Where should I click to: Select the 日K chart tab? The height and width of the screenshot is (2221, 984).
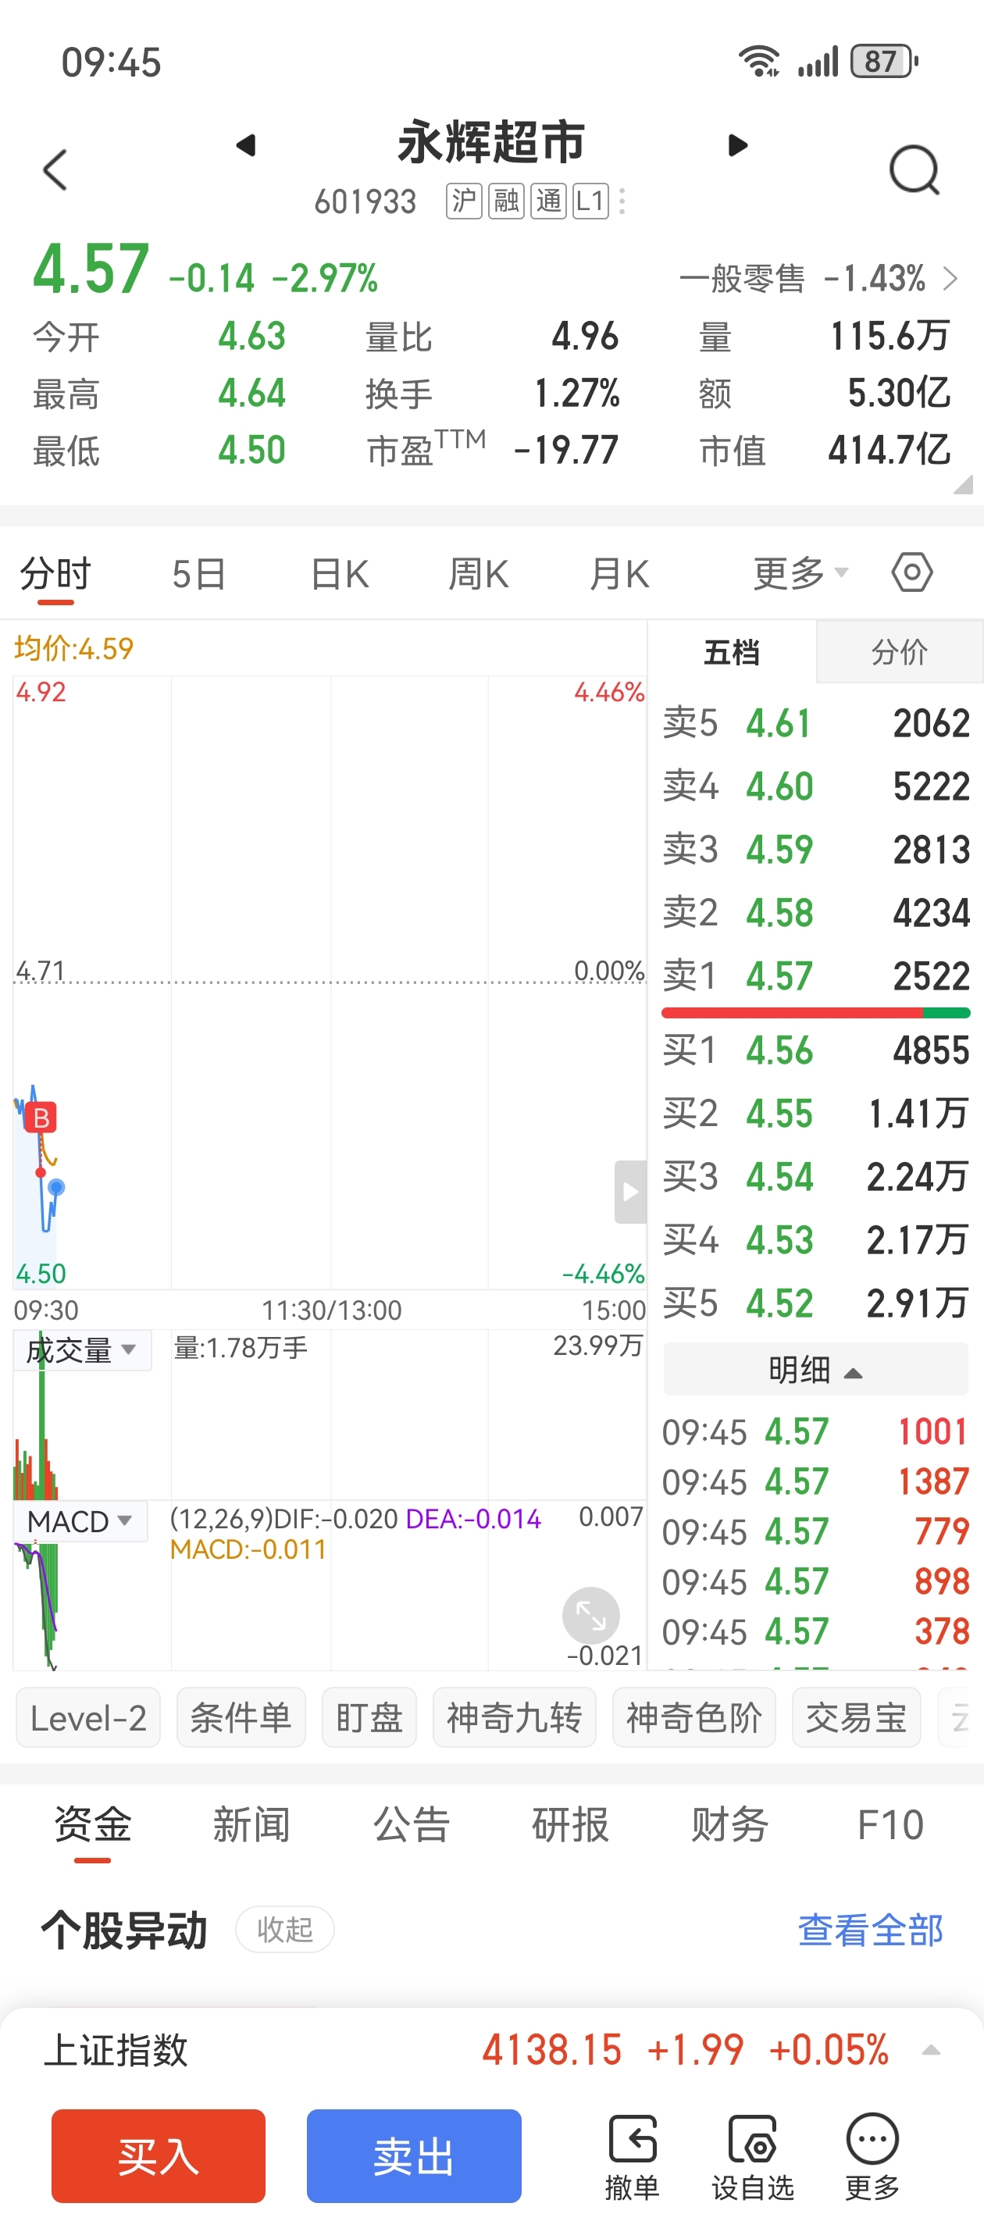coord(340,573)
